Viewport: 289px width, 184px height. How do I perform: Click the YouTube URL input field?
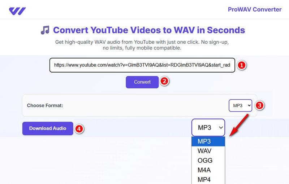(142, 65)
